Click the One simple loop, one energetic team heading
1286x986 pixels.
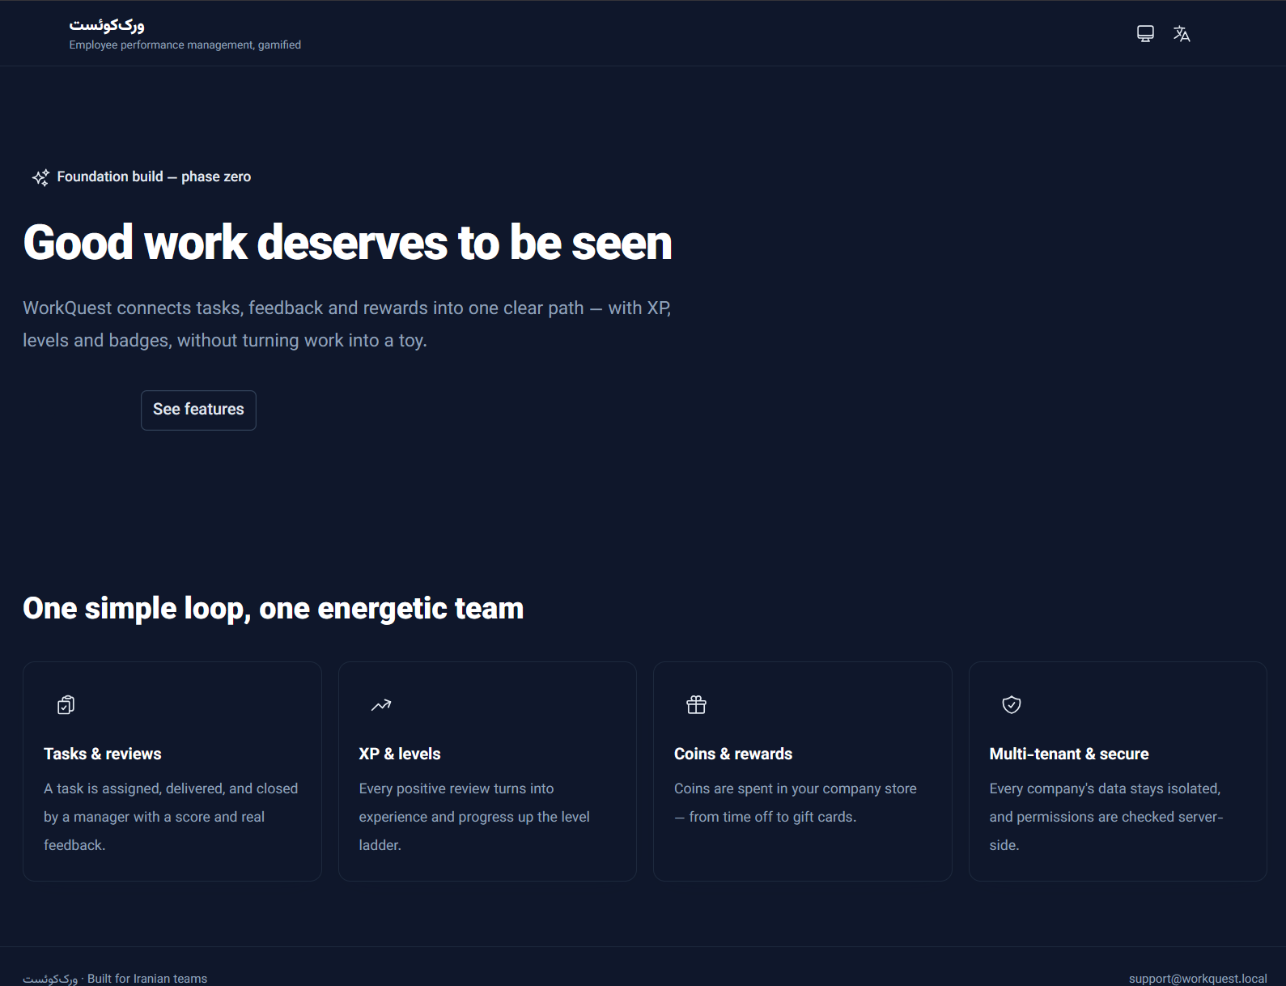pyautogui.click(x=274, y=608)
